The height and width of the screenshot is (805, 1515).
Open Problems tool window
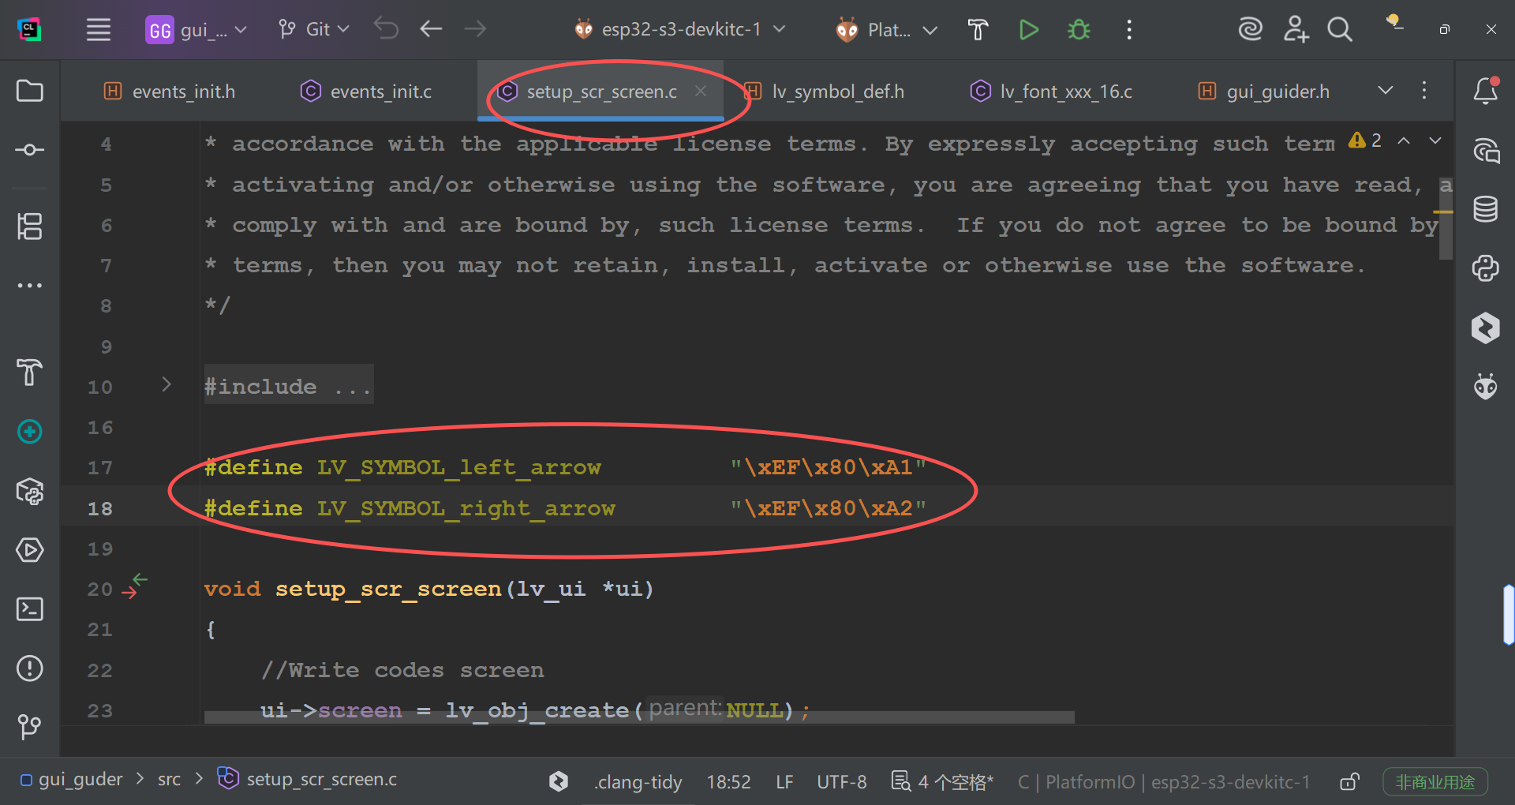tap(30, 668)
